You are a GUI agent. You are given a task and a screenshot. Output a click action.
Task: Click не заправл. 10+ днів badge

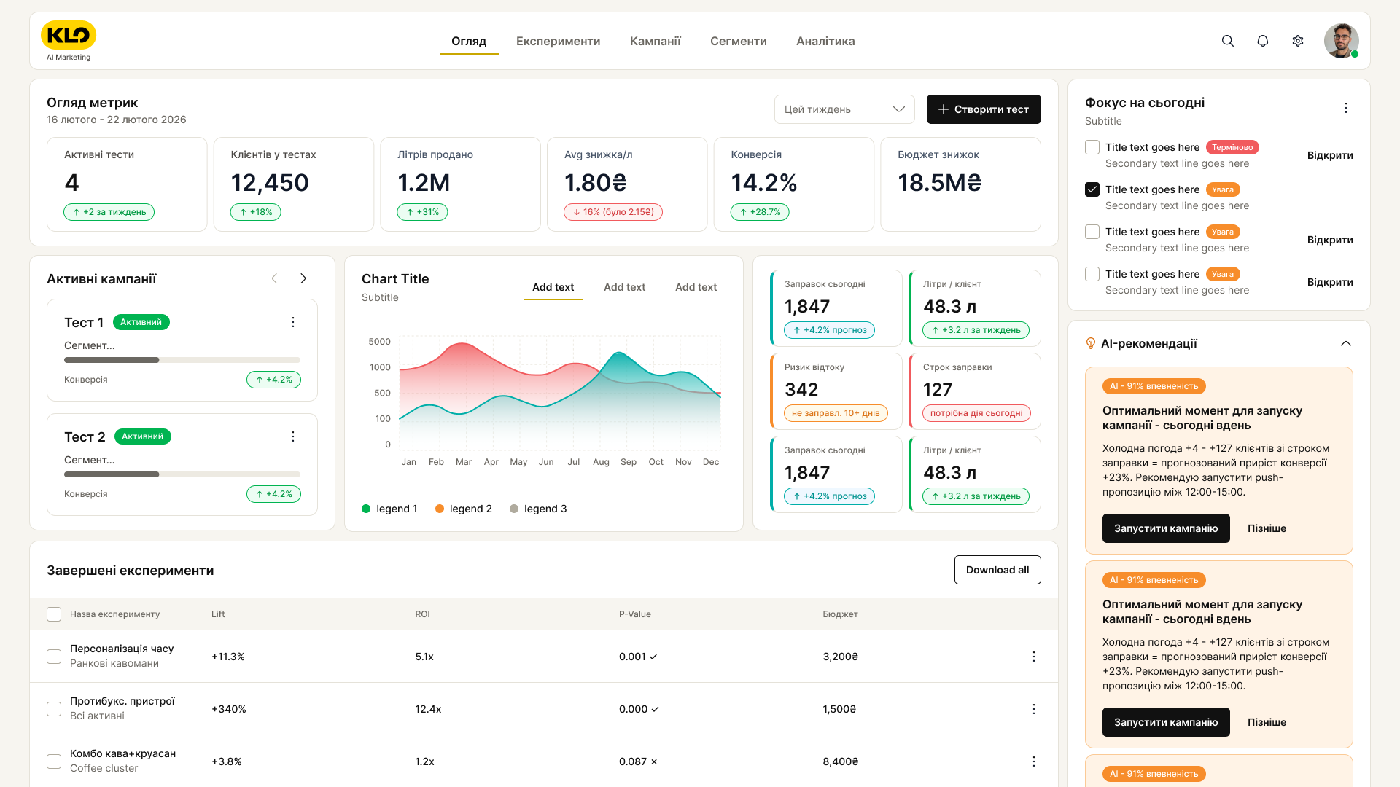click(x=836, y=413)
